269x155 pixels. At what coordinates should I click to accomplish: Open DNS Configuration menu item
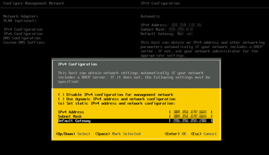(x=22, y=38)
